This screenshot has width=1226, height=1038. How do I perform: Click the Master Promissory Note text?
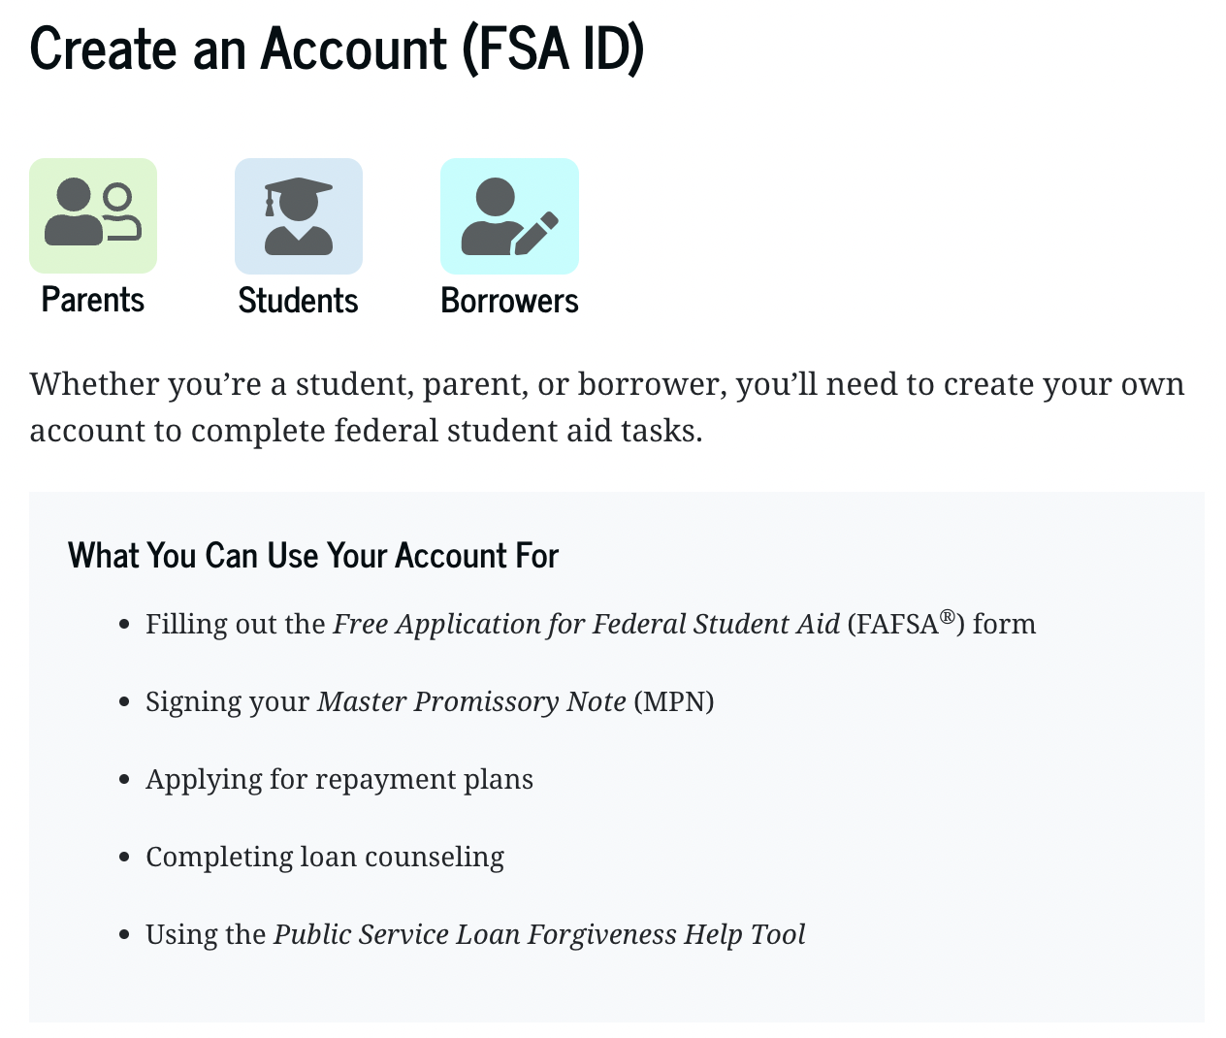[x=470, y=700]
